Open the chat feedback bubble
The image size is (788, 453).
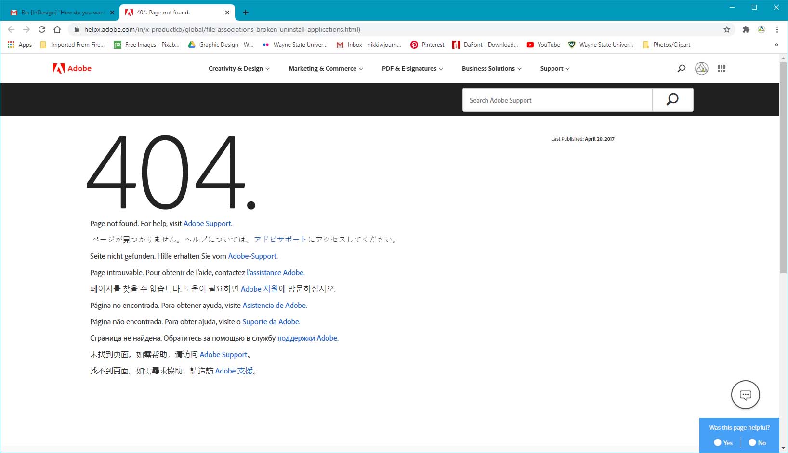click(745, 395)
